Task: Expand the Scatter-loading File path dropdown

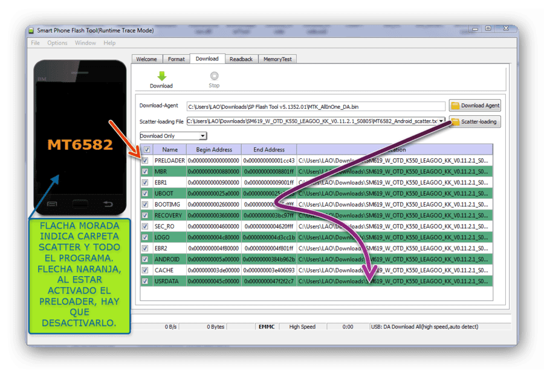Action: pyautogui.click(x=441, y=121)
